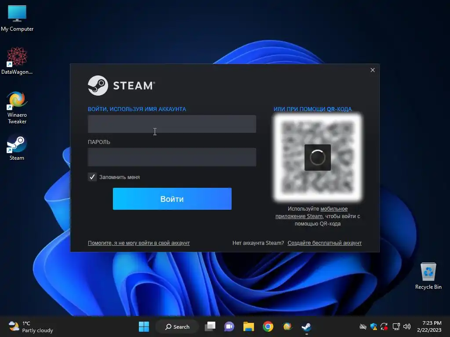Screen dimensions: 450x337
Task: Click the Steam logo in the dialog
Action: [121, 86]
